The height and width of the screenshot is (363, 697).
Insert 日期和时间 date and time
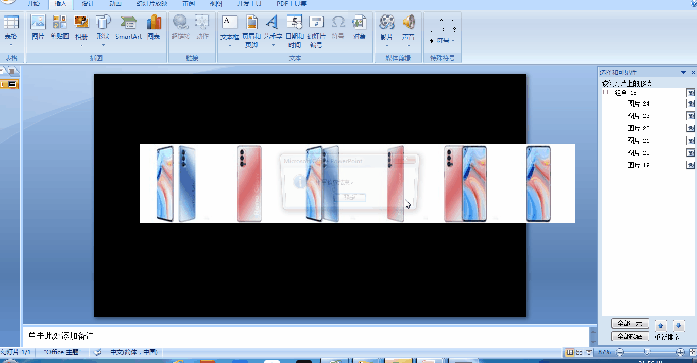pyautogui.click(x=295, y=31)
